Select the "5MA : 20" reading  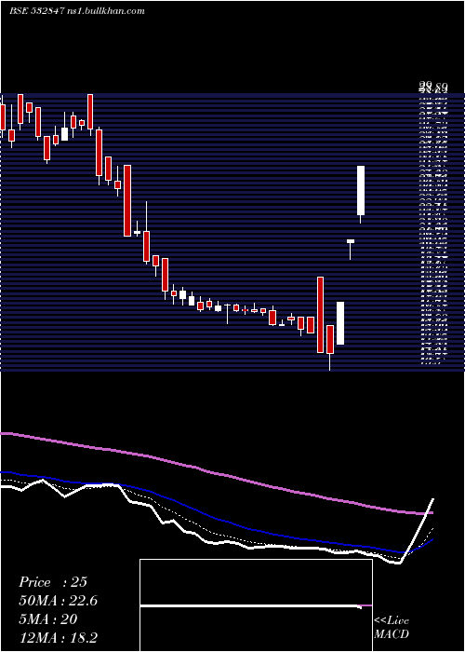click(x=48, y=619)
